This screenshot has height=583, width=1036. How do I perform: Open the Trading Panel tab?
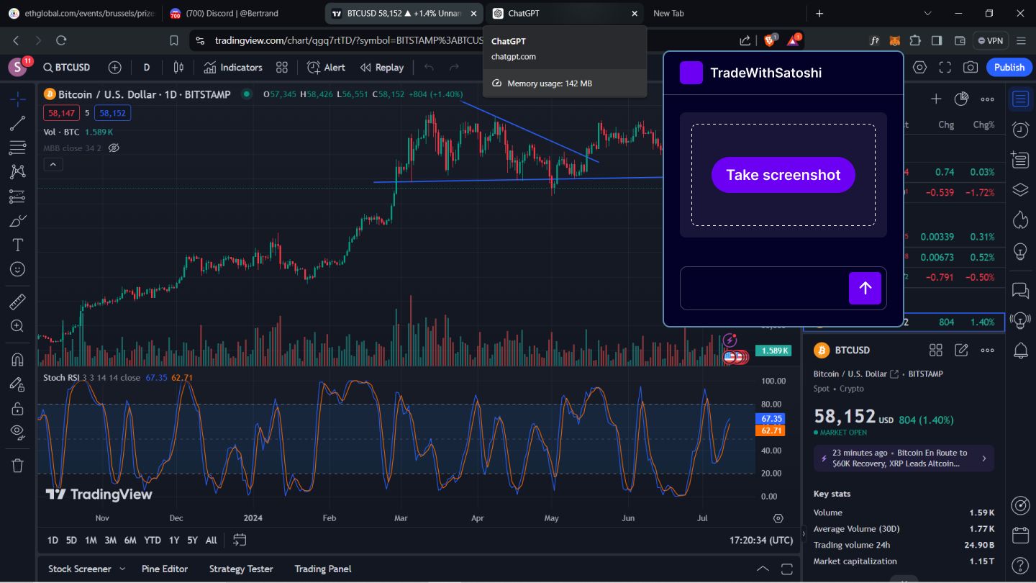click(x=323, y=569)
